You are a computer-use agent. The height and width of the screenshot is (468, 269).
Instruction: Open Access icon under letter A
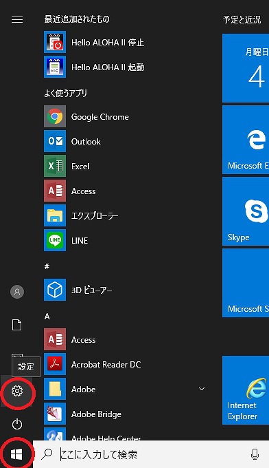click(55, 339)
